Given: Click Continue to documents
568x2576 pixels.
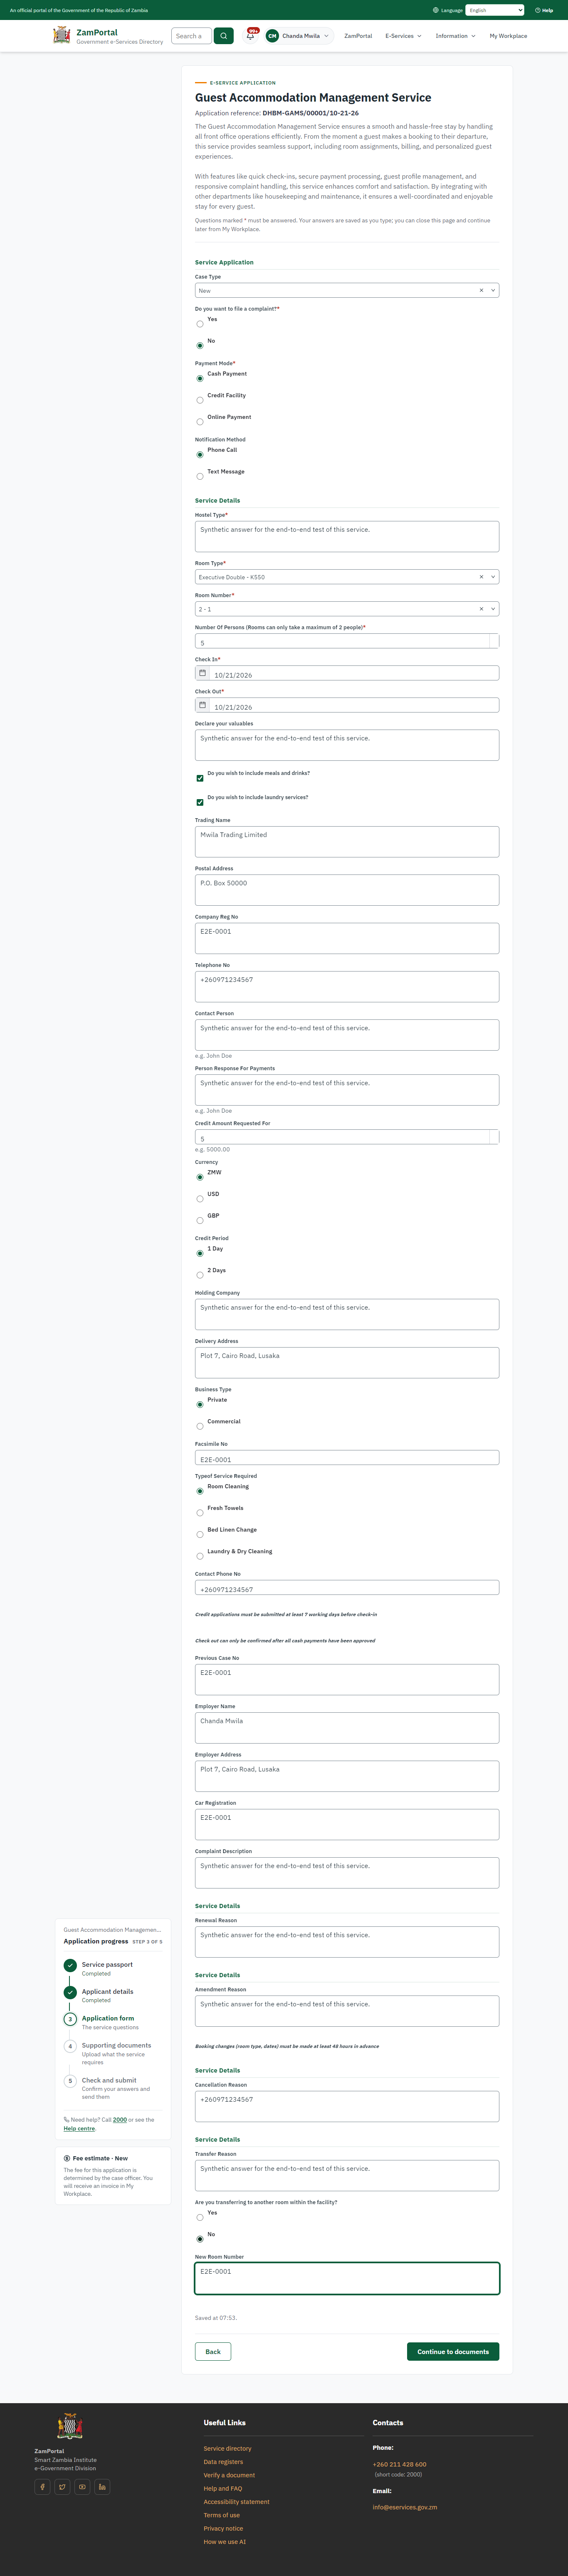Looking at the screenshot, I should (453, 2351).
